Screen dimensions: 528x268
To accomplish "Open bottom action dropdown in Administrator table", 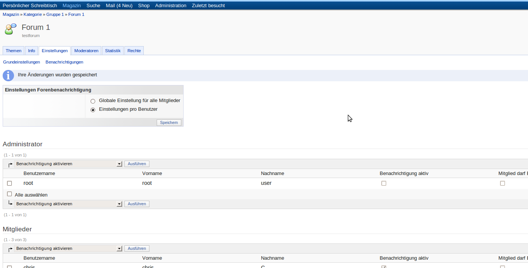I will point(68,204).
